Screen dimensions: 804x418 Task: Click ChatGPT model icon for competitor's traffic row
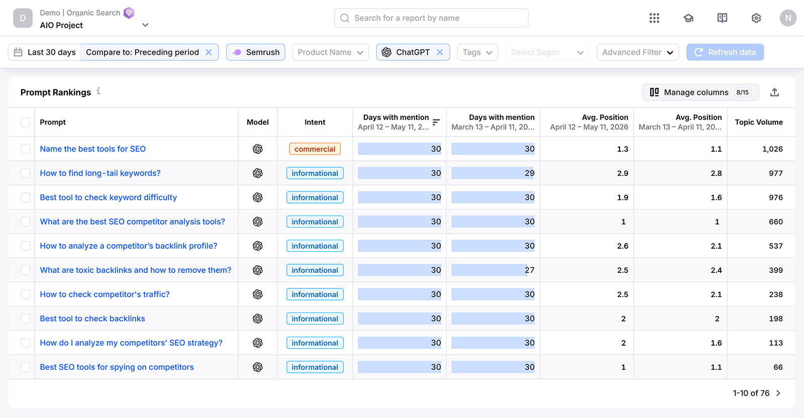[258, 294]
